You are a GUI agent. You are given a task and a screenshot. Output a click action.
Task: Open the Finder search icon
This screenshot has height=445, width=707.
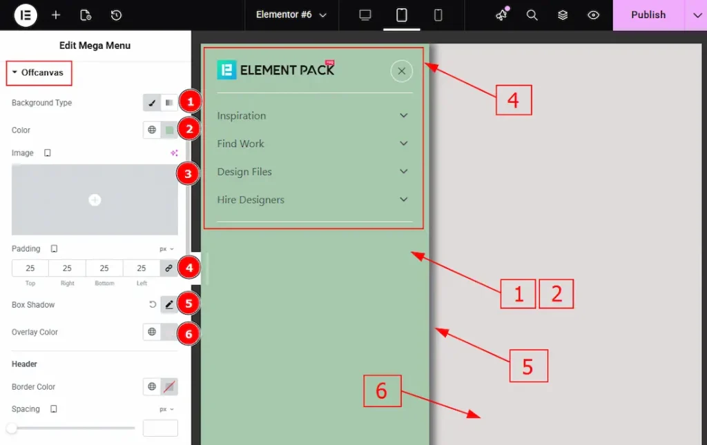coord(532,15)
